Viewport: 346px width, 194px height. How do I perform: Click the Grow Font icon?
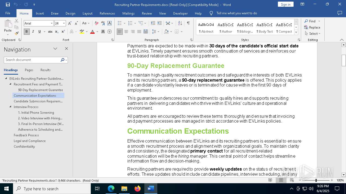(70, 23)
